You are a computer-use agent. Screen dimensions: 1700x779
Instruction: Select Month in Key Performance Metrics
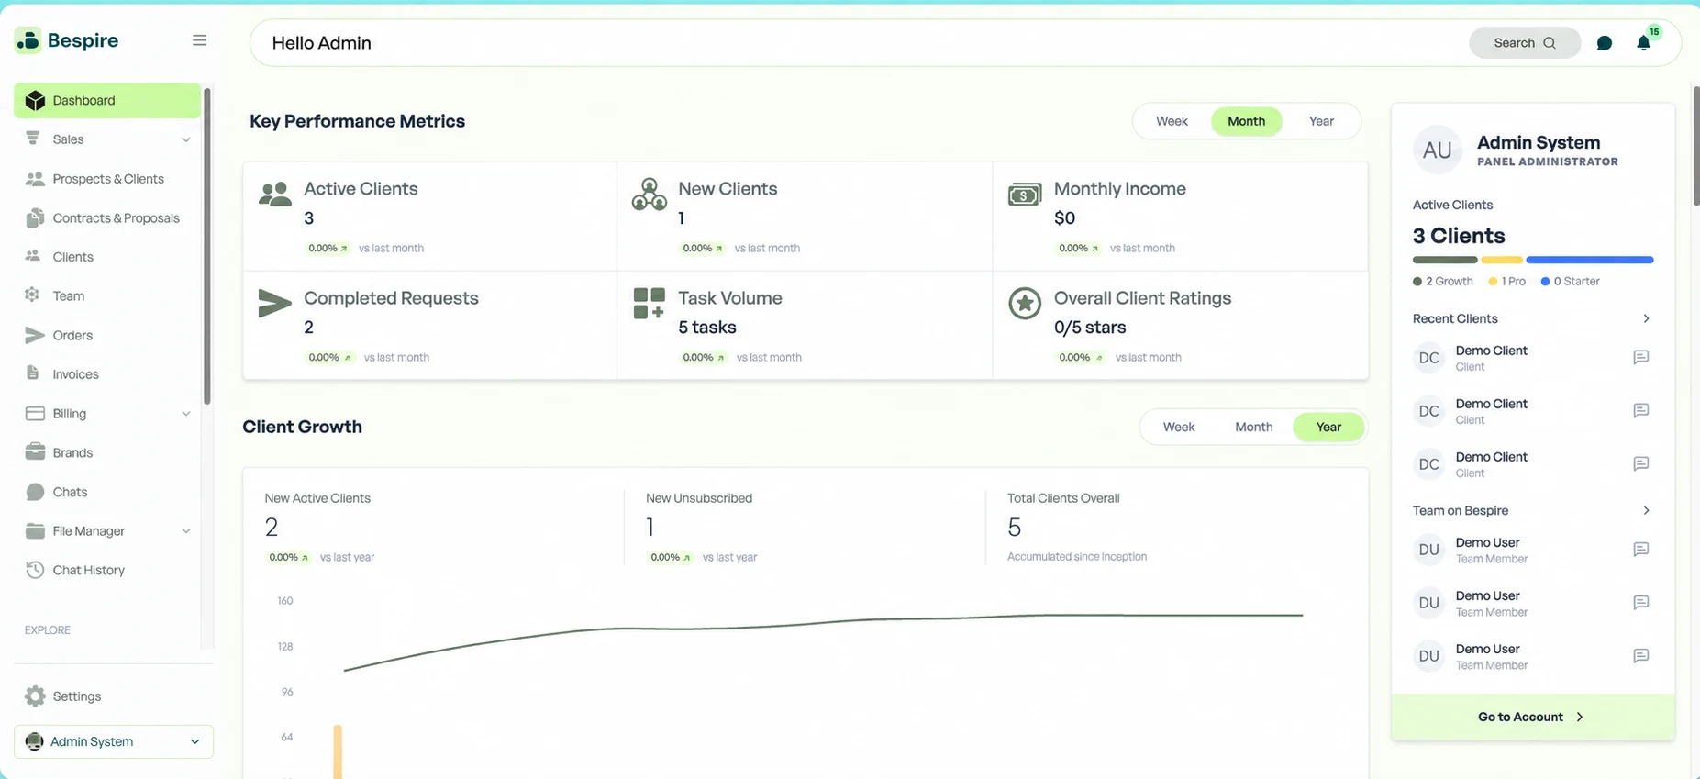pos(1246,121)
